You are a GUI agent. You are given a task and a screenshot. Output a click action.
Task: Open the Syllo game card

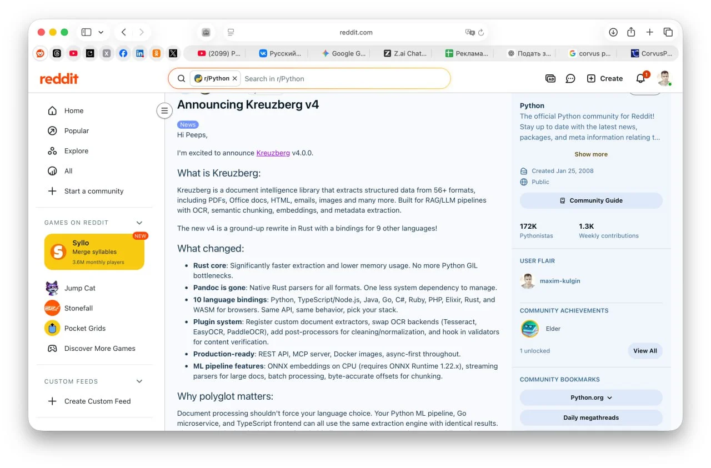(94, 252)
